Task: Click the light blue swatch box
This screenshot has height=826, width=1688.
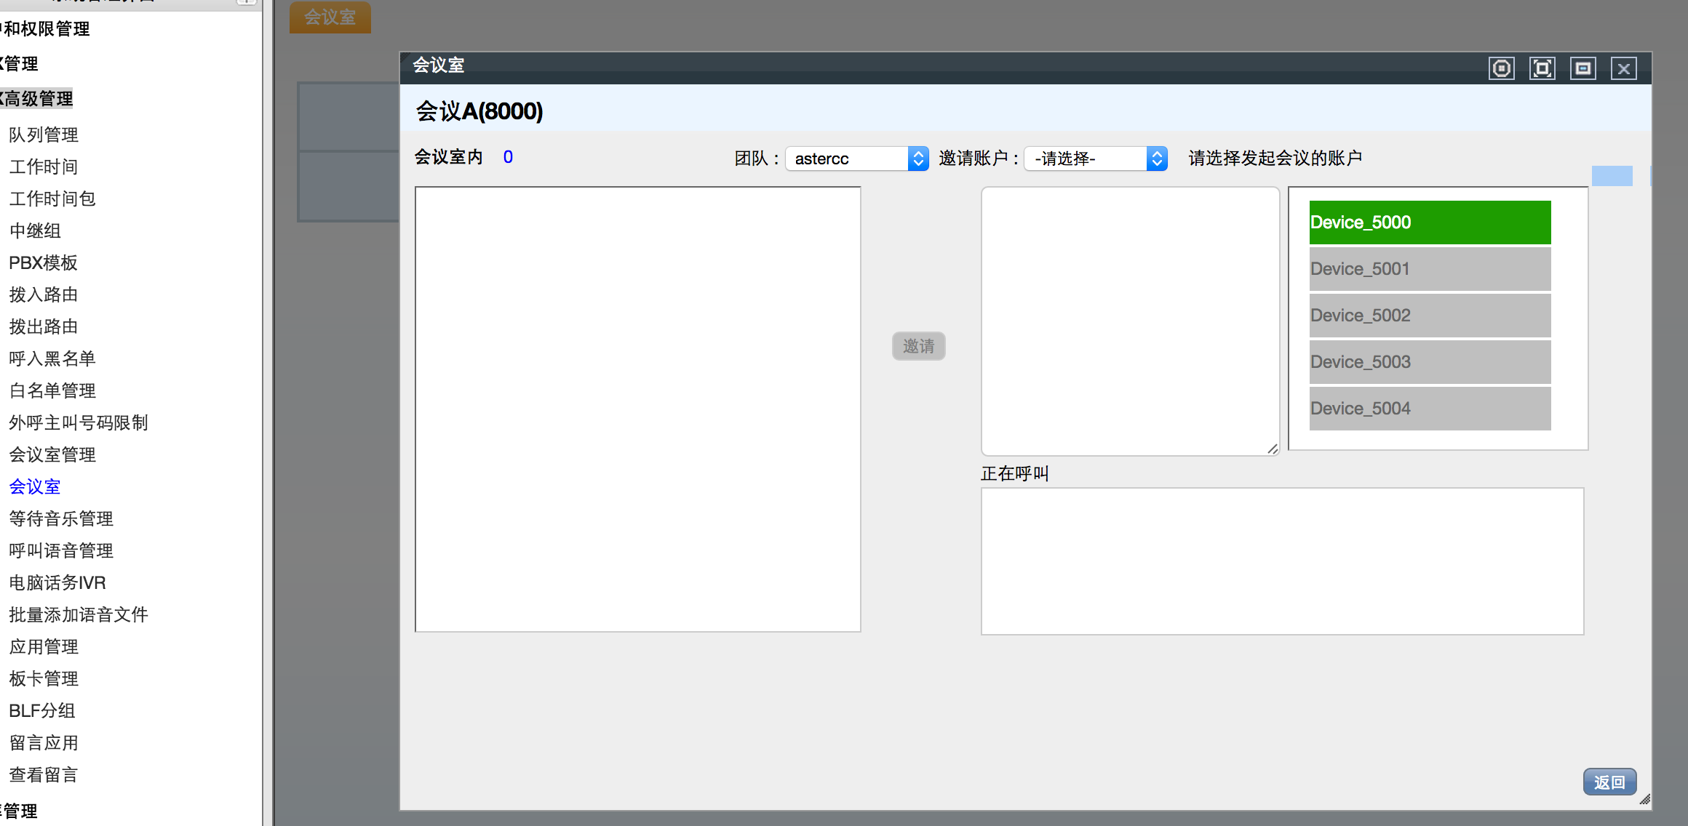Action: click(1612, 176)
